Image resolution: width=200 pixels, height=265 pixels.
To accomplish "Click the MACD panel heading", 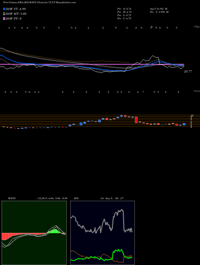I will click(x=12, y=198).
